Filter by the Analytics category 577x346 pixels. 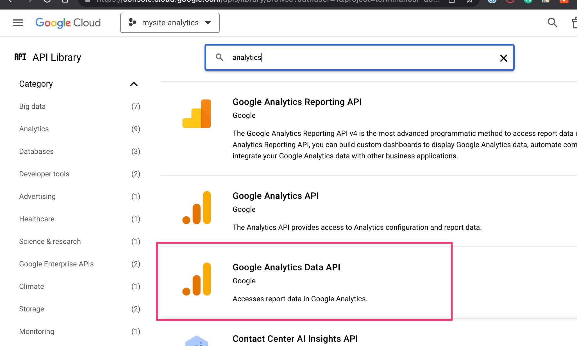34,129
